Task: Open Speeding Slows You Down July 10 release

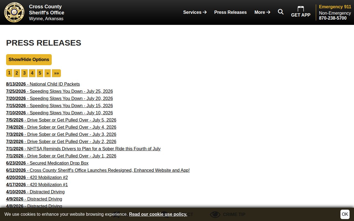Action: pos(59,113)
